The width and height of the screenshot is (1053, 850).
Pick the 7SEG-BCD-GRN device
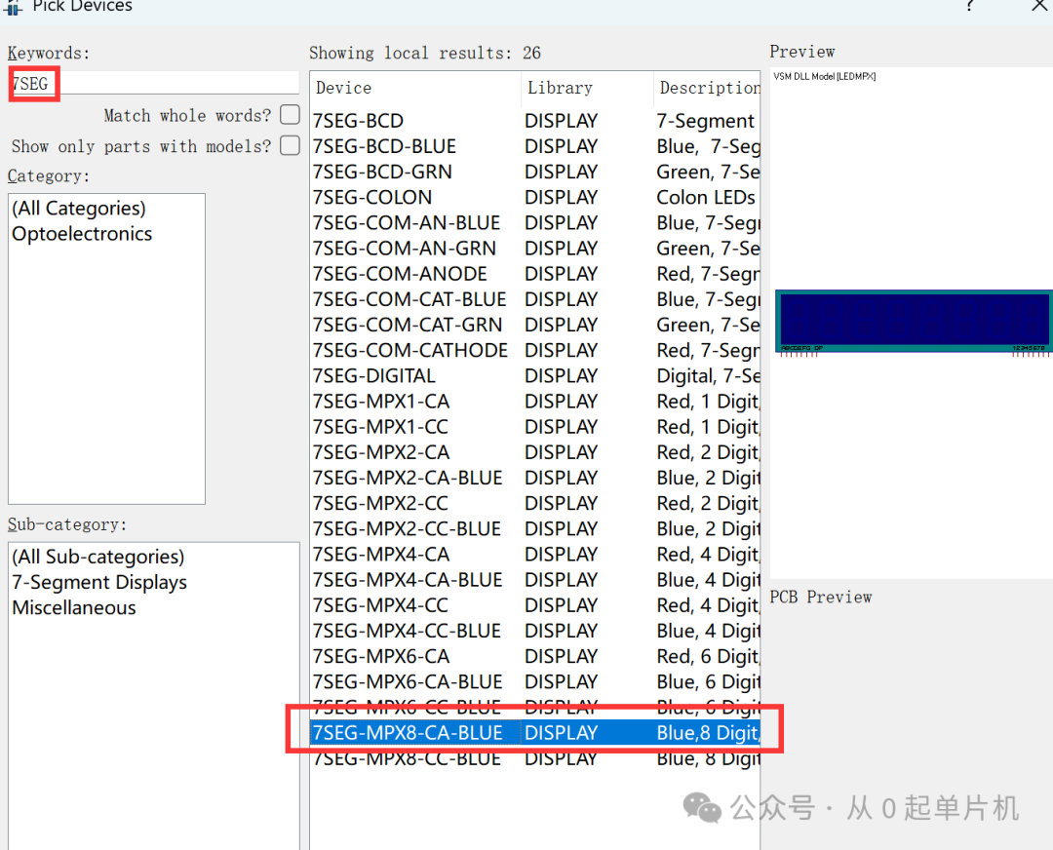tap(534, 172)
